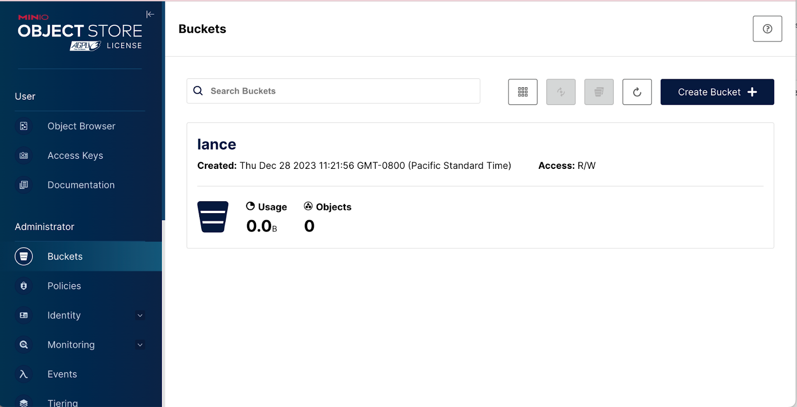Click the help question mark icon
Image resolution: width=797 pixels, height=407 pixels.
click(767, 29)
